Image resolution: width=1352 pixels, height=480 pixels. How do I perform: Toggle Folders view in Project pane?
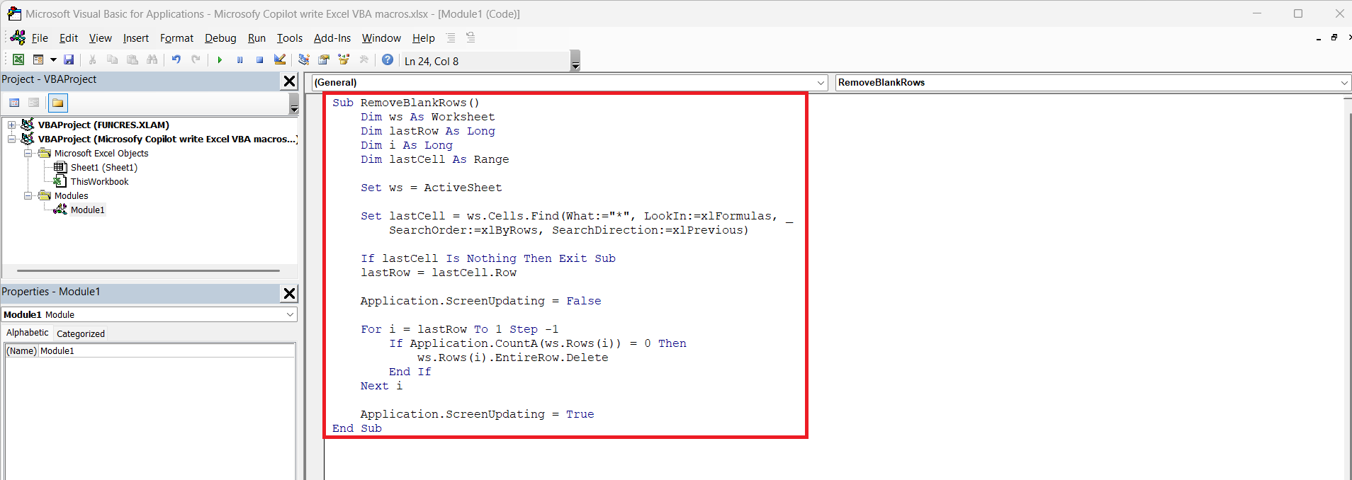(x=58, y=103)
